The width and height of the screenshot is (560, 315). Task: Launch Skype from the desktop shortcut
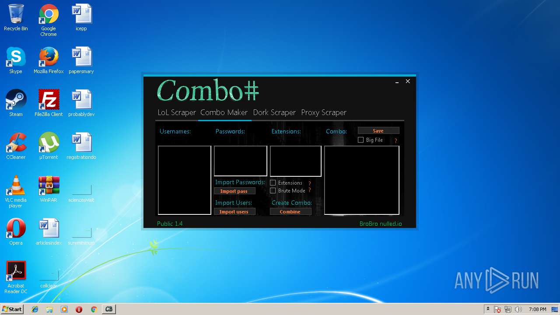16,61
